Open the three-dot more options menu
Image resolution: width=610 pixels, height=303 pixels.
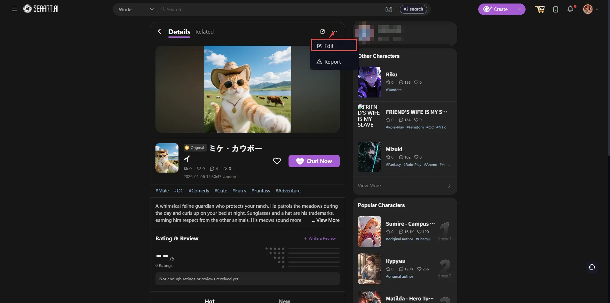coord(334,31)
